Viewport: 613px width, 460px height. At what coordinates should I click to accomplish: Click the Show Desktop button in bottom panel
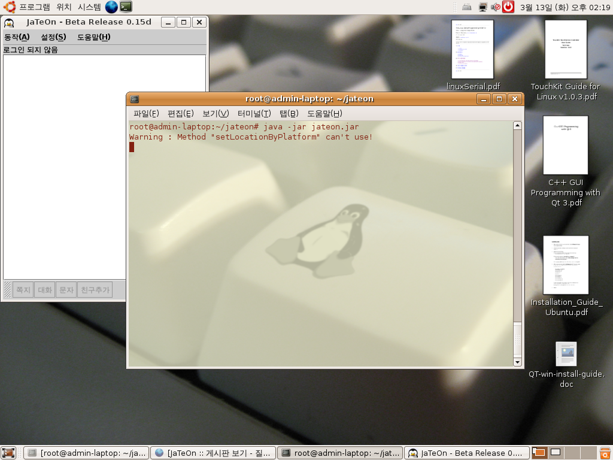click(x=8, y=453)
